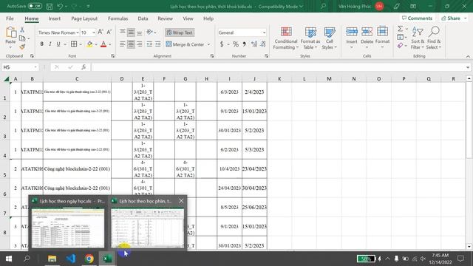
Task: Click the Merge & Center button
Action: coord(186,44)
